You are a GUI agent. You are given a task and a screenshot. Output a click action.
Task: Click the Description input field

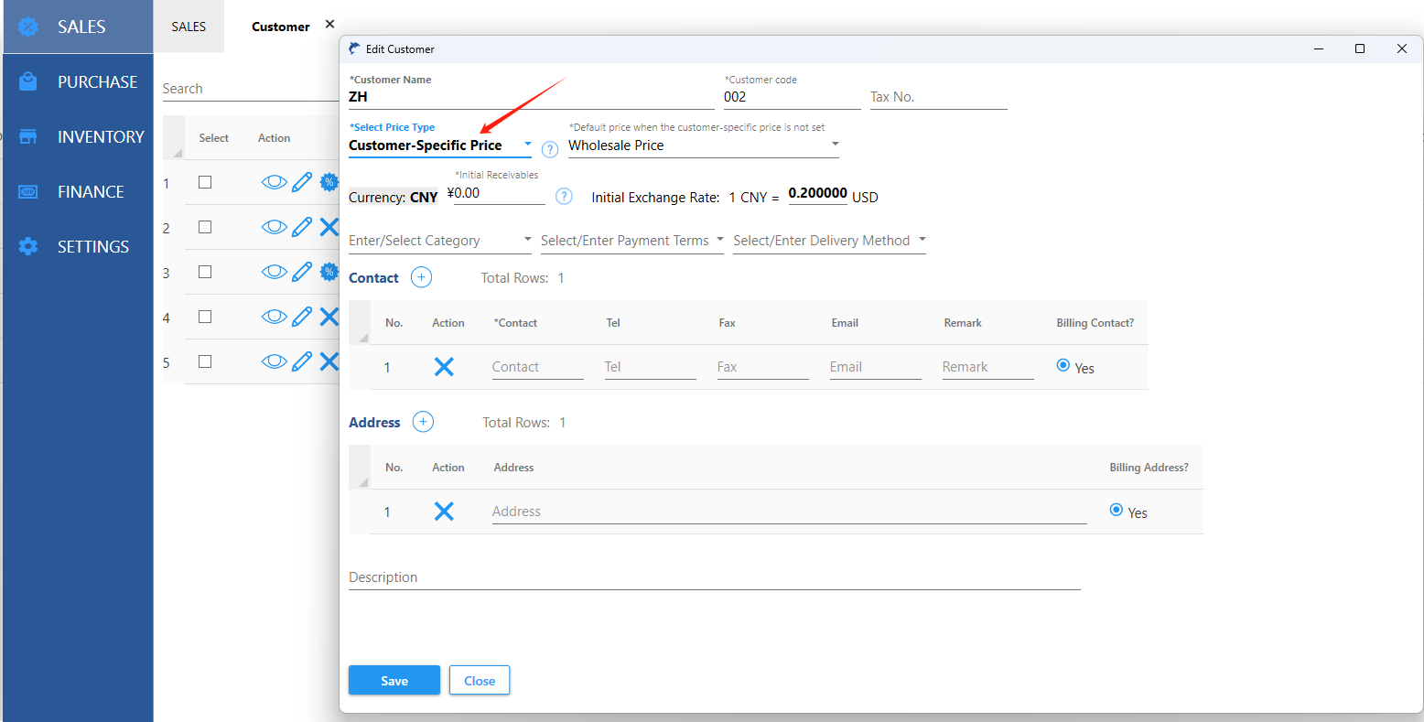[714, 577]
